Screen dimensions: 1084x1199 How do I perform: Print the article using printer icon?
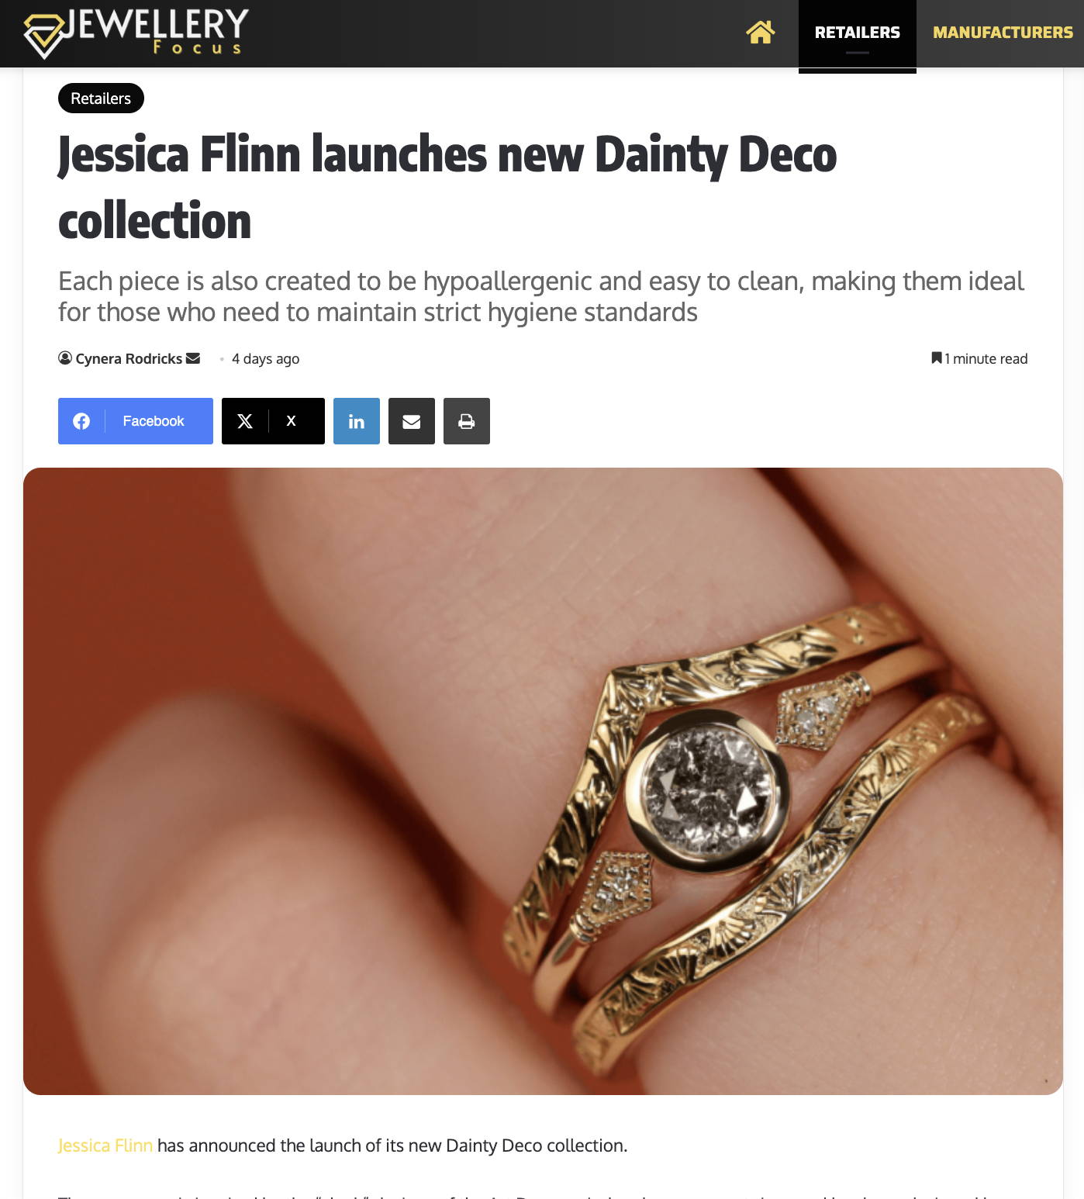pyautogui.click(x=467, y=421)
